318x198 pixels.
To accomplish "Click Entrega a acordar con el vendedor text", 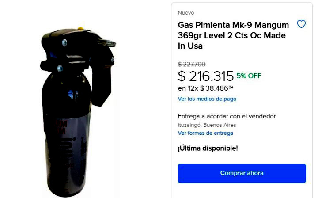I will pyautogui.click(x=227, y=116).
